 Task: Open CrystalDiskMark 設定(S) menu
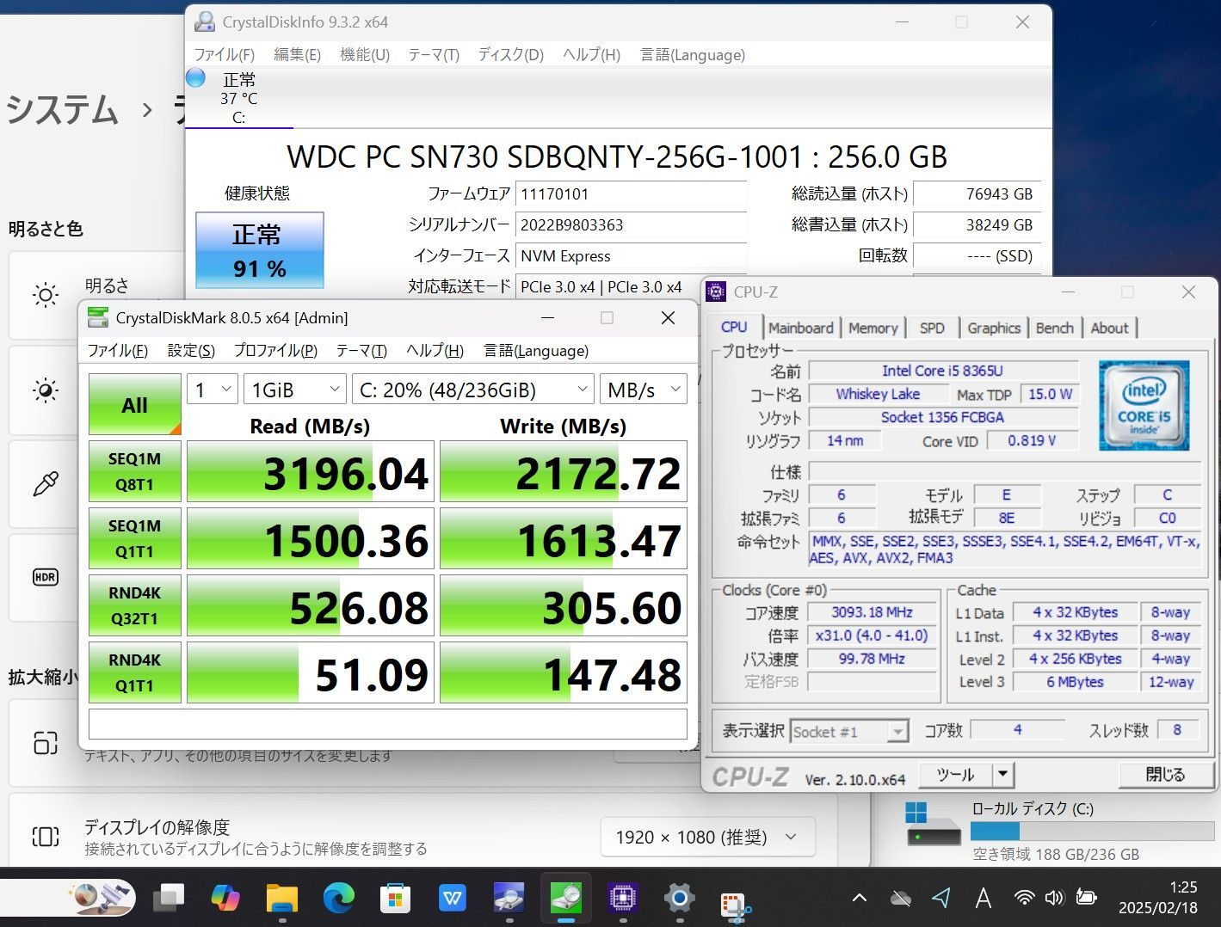pos(191,351)
